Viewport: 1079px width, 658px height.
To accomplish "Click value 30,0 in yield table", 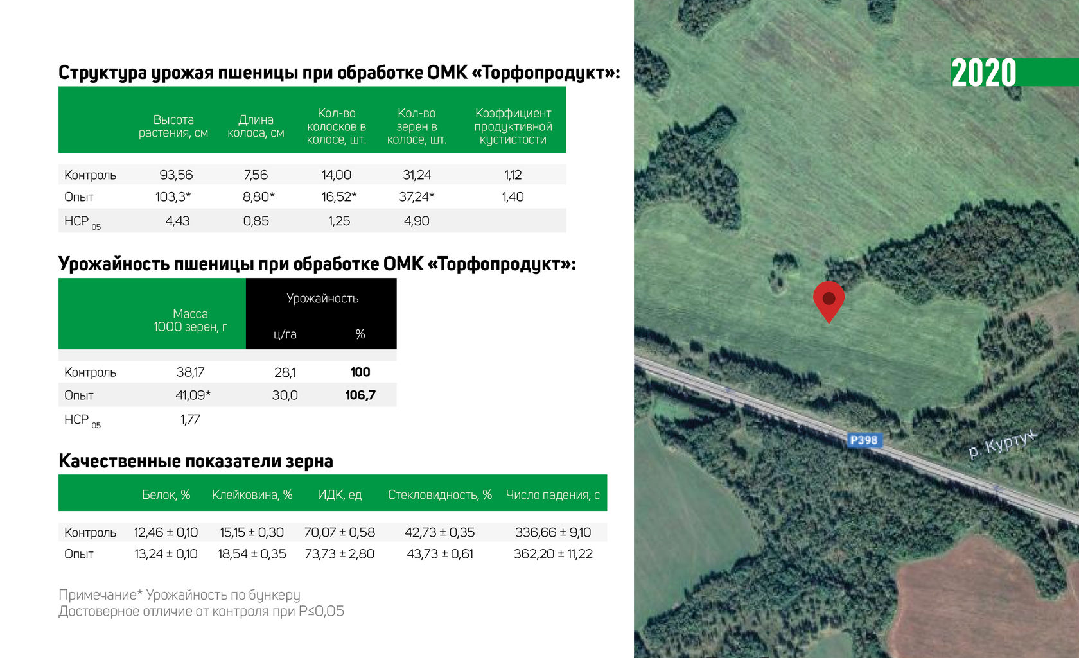I will point(285,395).
